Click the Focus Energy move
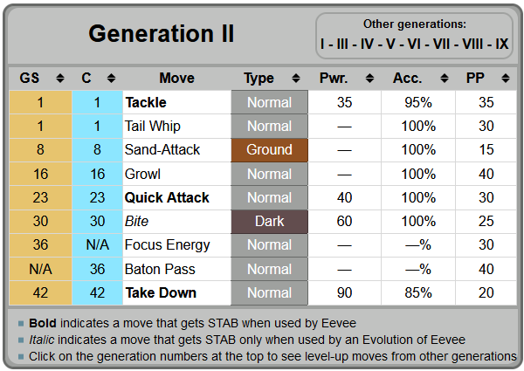This screenshot has width=524, height=371. (167, 244)
